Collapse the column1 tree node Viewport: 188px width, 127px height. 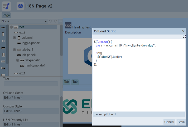tap(15, 38)
